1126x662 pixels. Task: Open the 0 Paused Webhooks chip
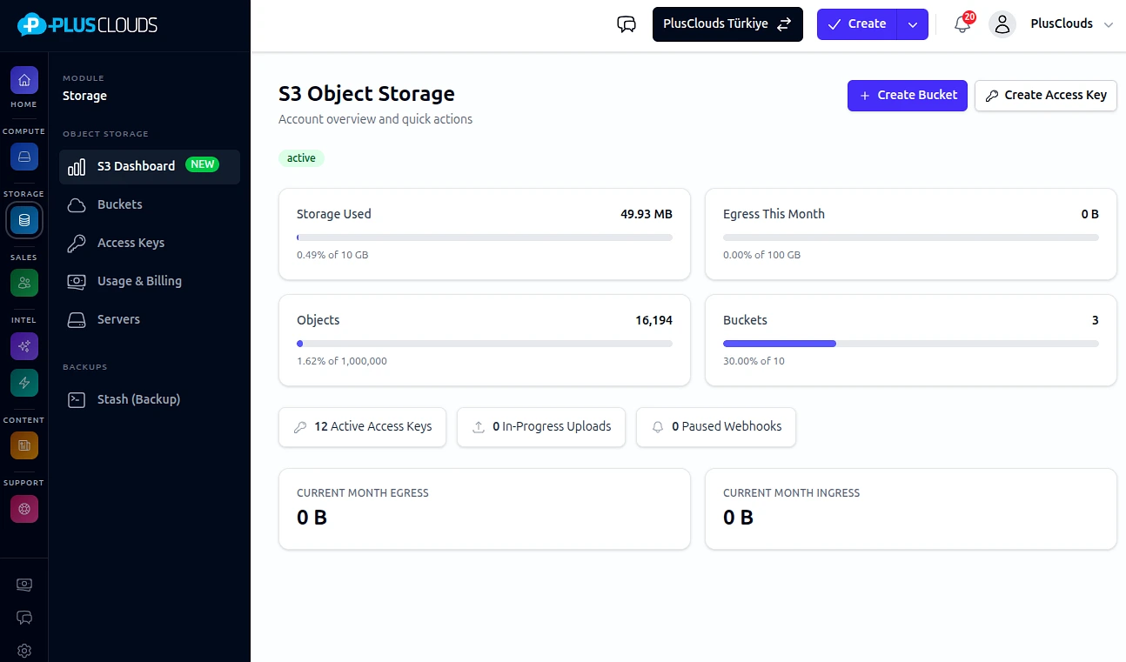click(x=716, y=427)
